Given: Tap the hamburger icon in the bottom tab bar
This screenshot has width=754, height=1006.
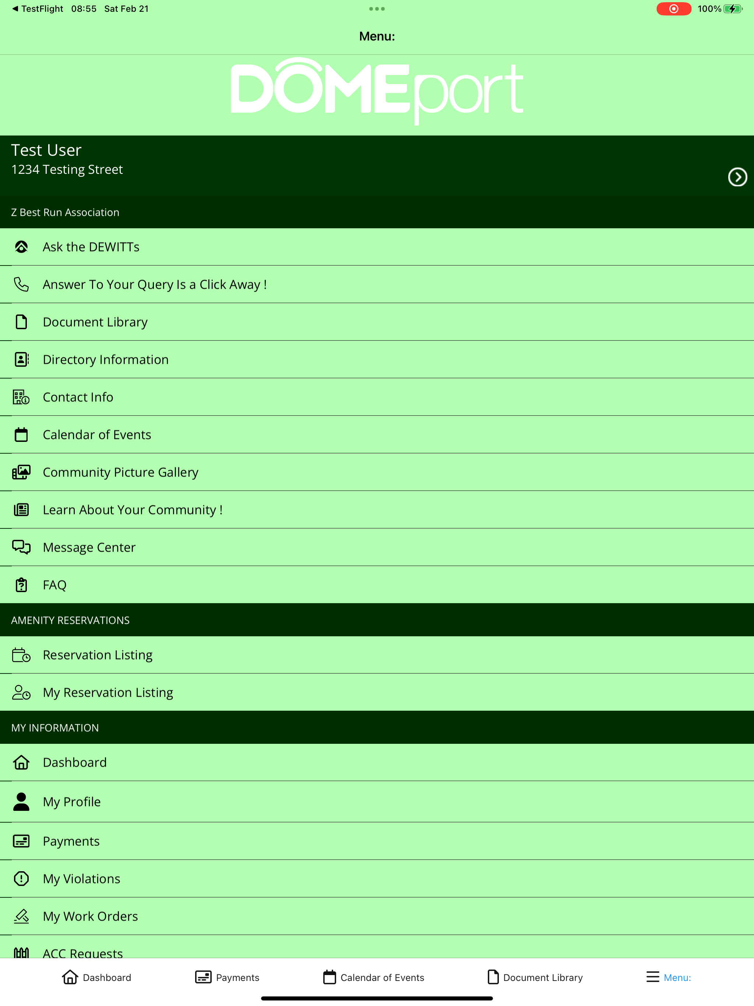Looking at the screenshot, I should coord(653,977).
